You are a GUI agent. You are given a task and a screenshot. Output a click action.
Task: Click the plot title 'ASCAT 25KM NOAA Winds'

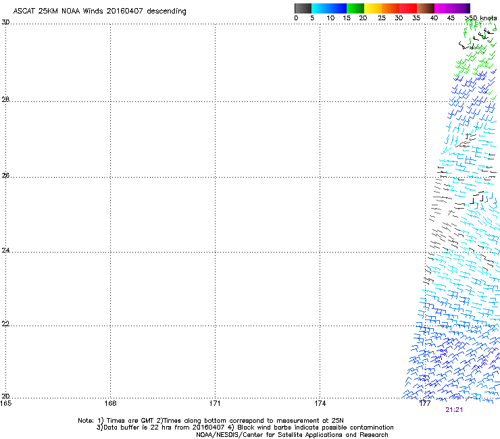tap(57, 11)
